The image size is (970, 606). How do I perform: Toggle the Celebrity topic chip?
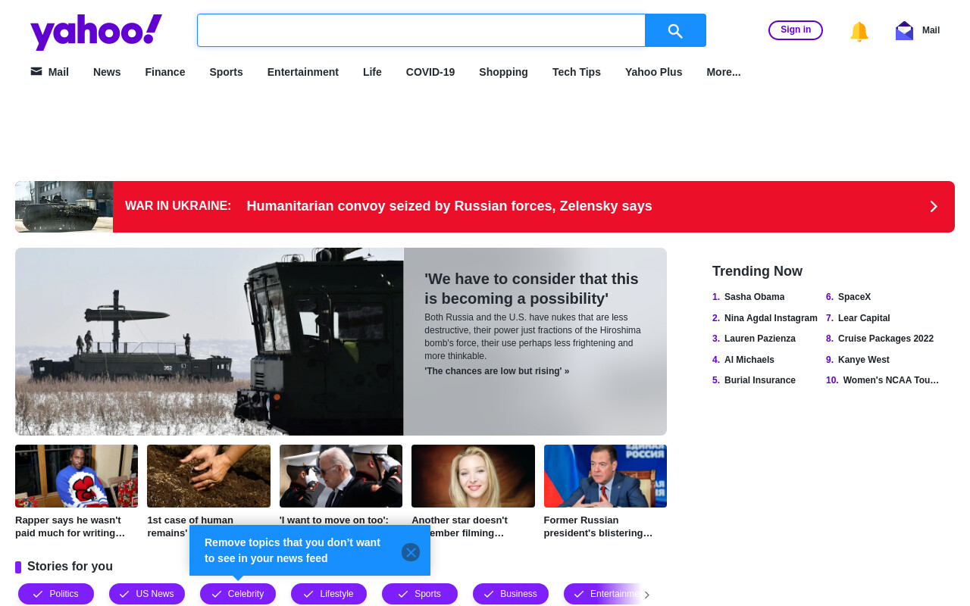pos(238,594)
